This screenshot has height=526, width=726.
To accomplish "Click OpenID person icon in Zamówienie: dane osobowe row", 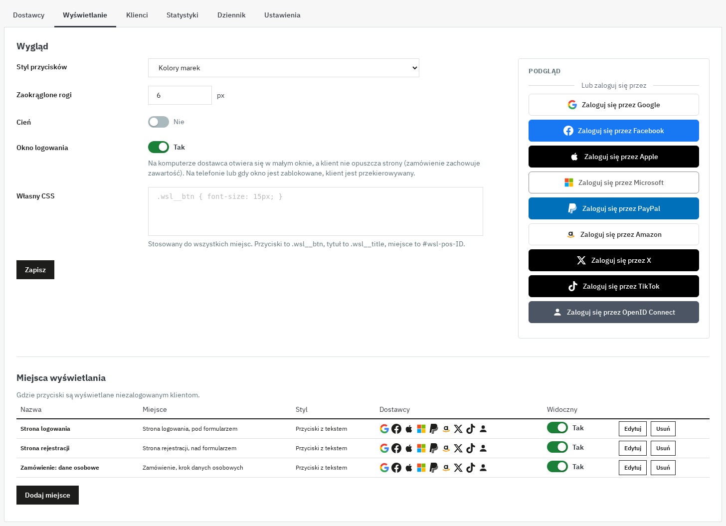I will pyautogui.click(x=483, y=468).
